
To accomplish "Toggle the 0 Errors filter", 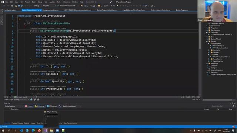I will pyautogui.click(x=29, y=106).
